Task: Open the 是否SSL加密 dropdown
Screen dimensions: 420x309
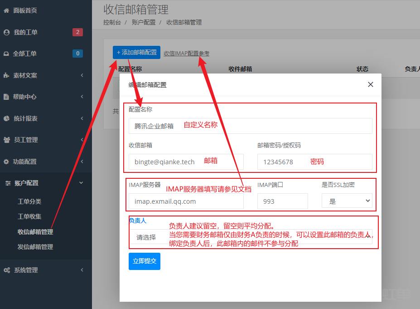Action: tap(347, 201)
